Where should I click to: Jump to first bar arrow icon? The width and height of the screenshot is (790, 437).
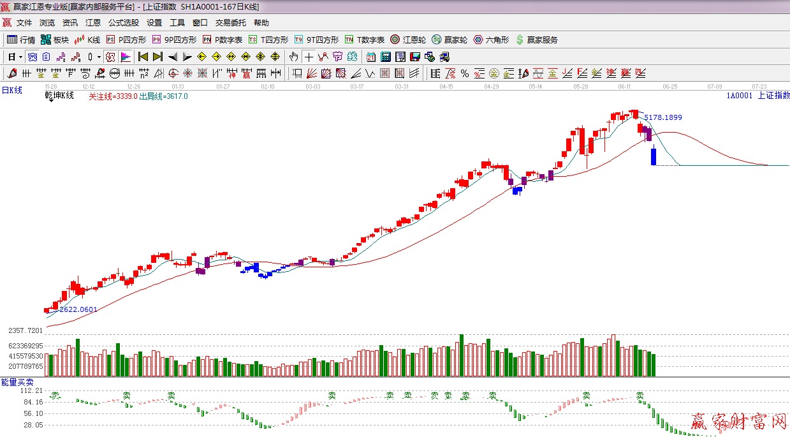143,57
